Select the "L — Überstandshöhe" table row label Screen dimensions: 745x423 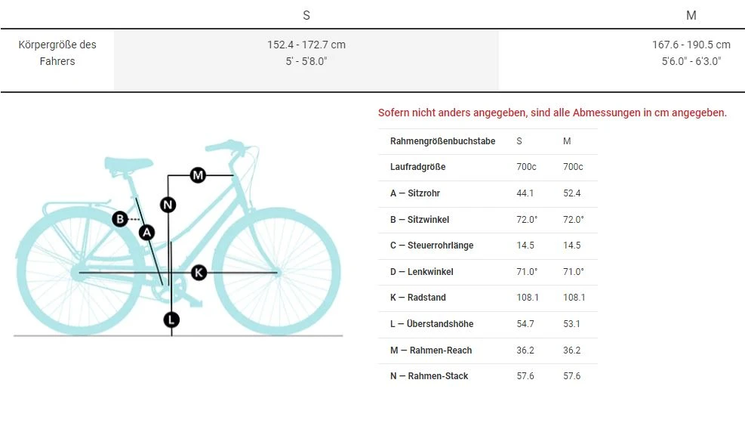432,324
